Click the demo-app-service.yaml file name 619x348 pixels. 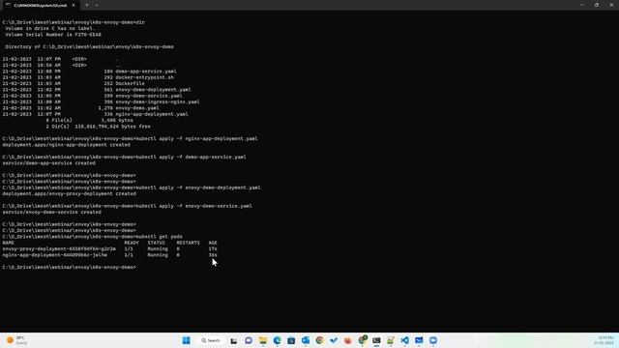click(146, 71)
